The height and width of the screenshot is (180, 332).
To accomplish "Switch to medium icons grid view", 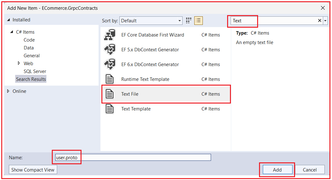I will [x=189, y=20].
